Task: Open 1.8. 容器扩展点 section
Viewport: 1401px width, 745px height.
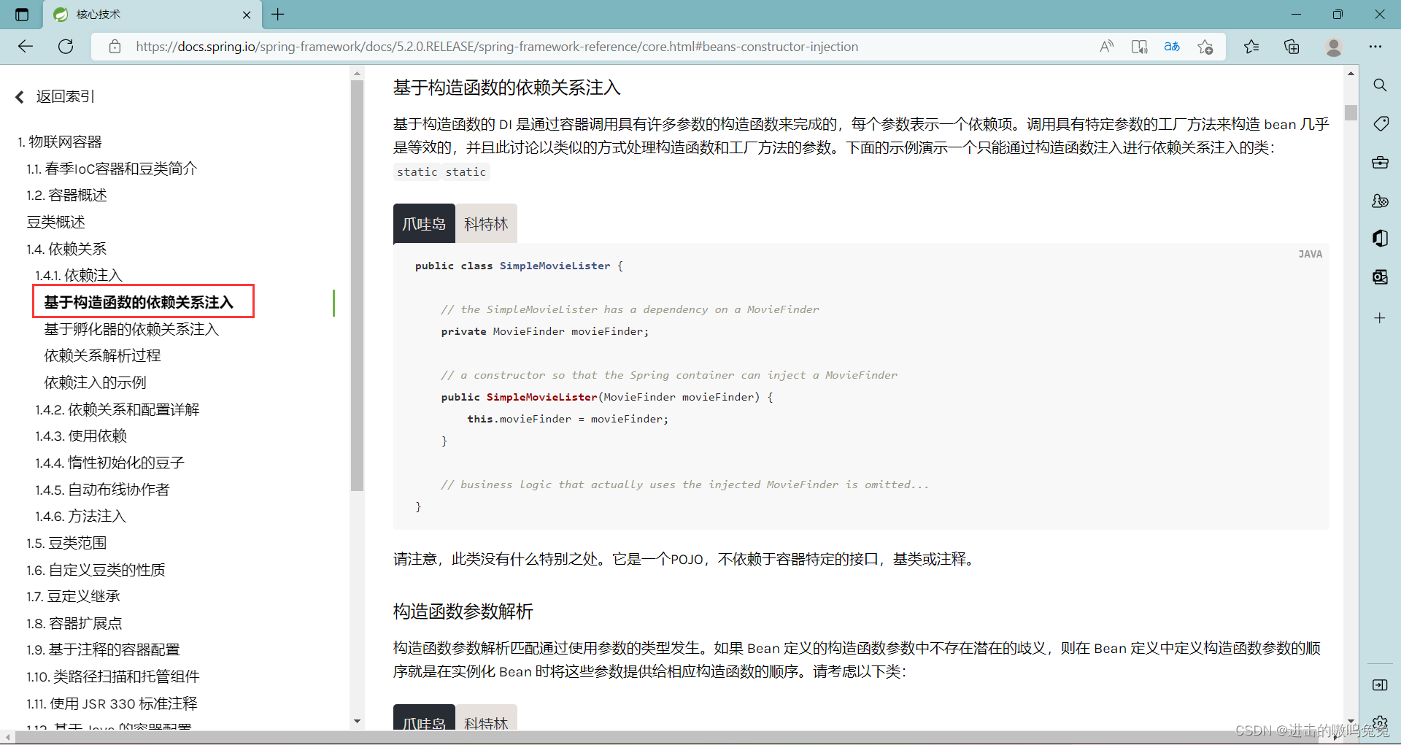Action: coord(74,623)
